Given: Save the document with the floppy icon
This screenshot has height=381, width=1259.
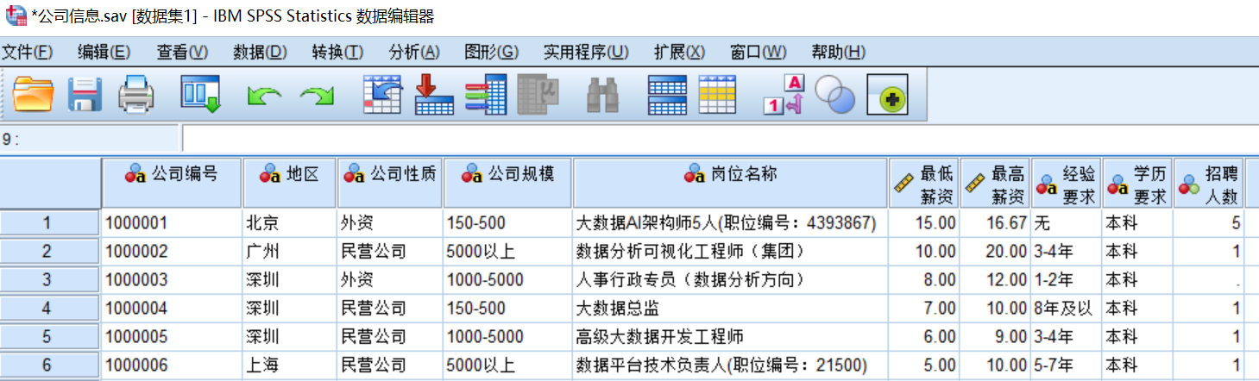Looking at the screenshot, I should click(x=85, y=94).
